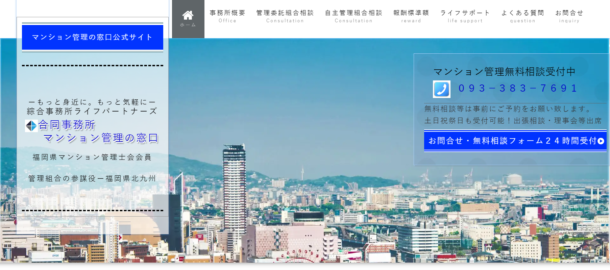
Task: Open 自主管理組合相談 Consultation menu
Action: [353, 16]
